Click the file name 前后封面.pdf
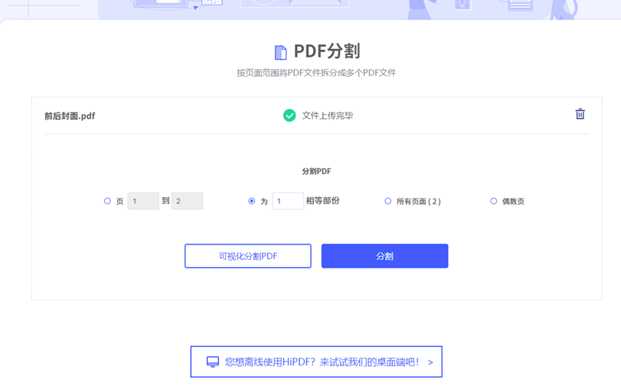 coord(70,116)
